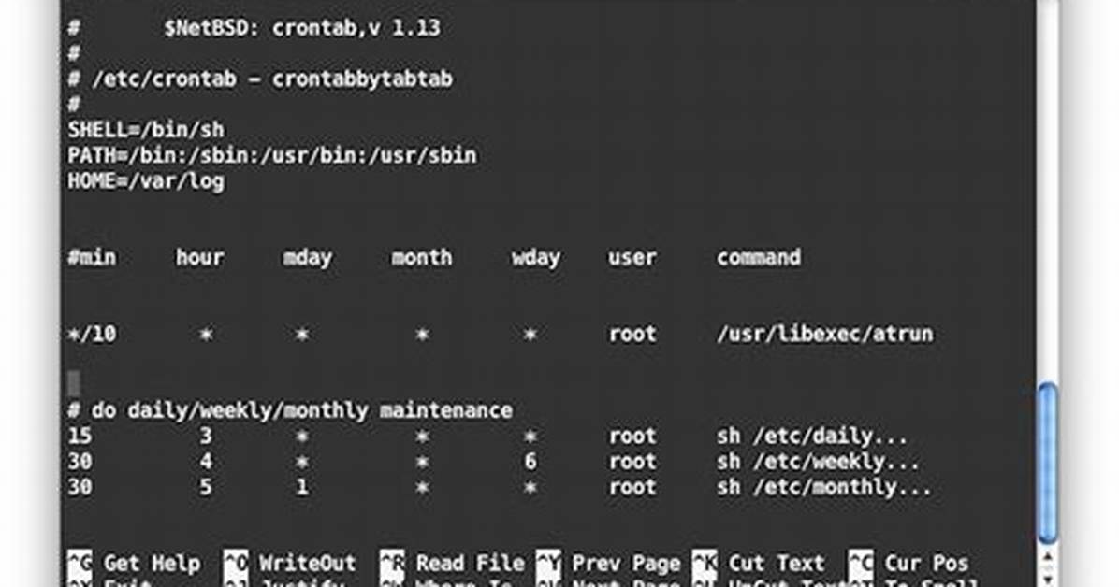This screenshot has width=1119, height=587.
Task: Click the 'command' column header
Action: 759,257
